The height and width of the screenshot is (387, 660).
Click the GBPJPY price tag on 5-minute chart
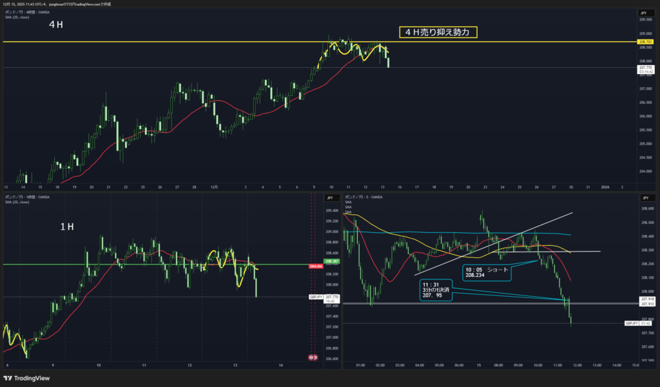631,323
